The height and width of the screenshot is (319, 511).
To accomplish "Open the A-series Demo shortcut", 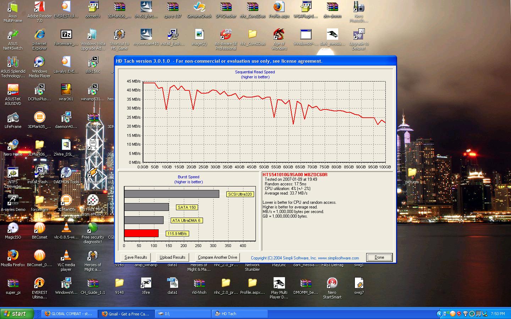I will (x=13, y=203).
